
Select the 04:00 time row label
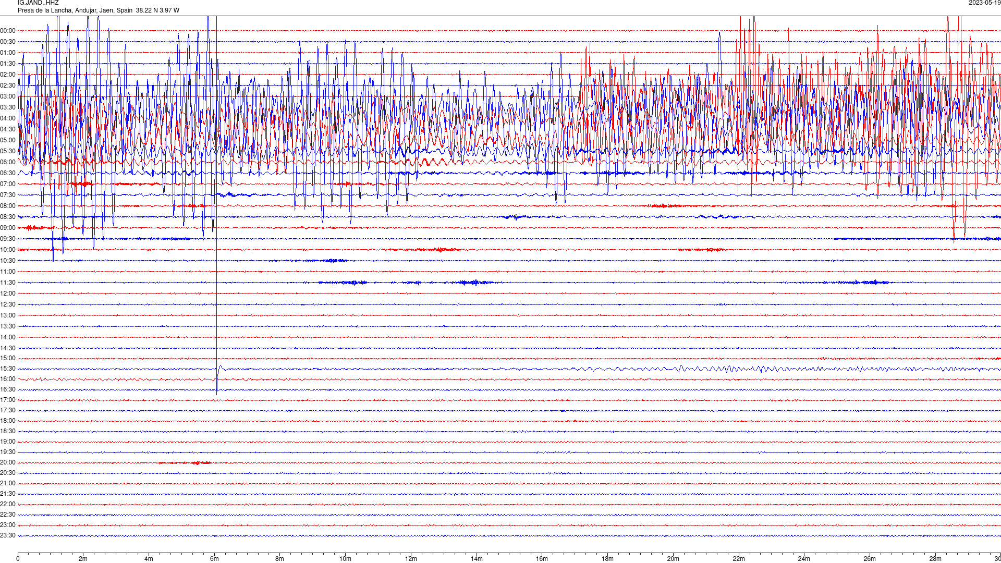(x=8, y=118)
